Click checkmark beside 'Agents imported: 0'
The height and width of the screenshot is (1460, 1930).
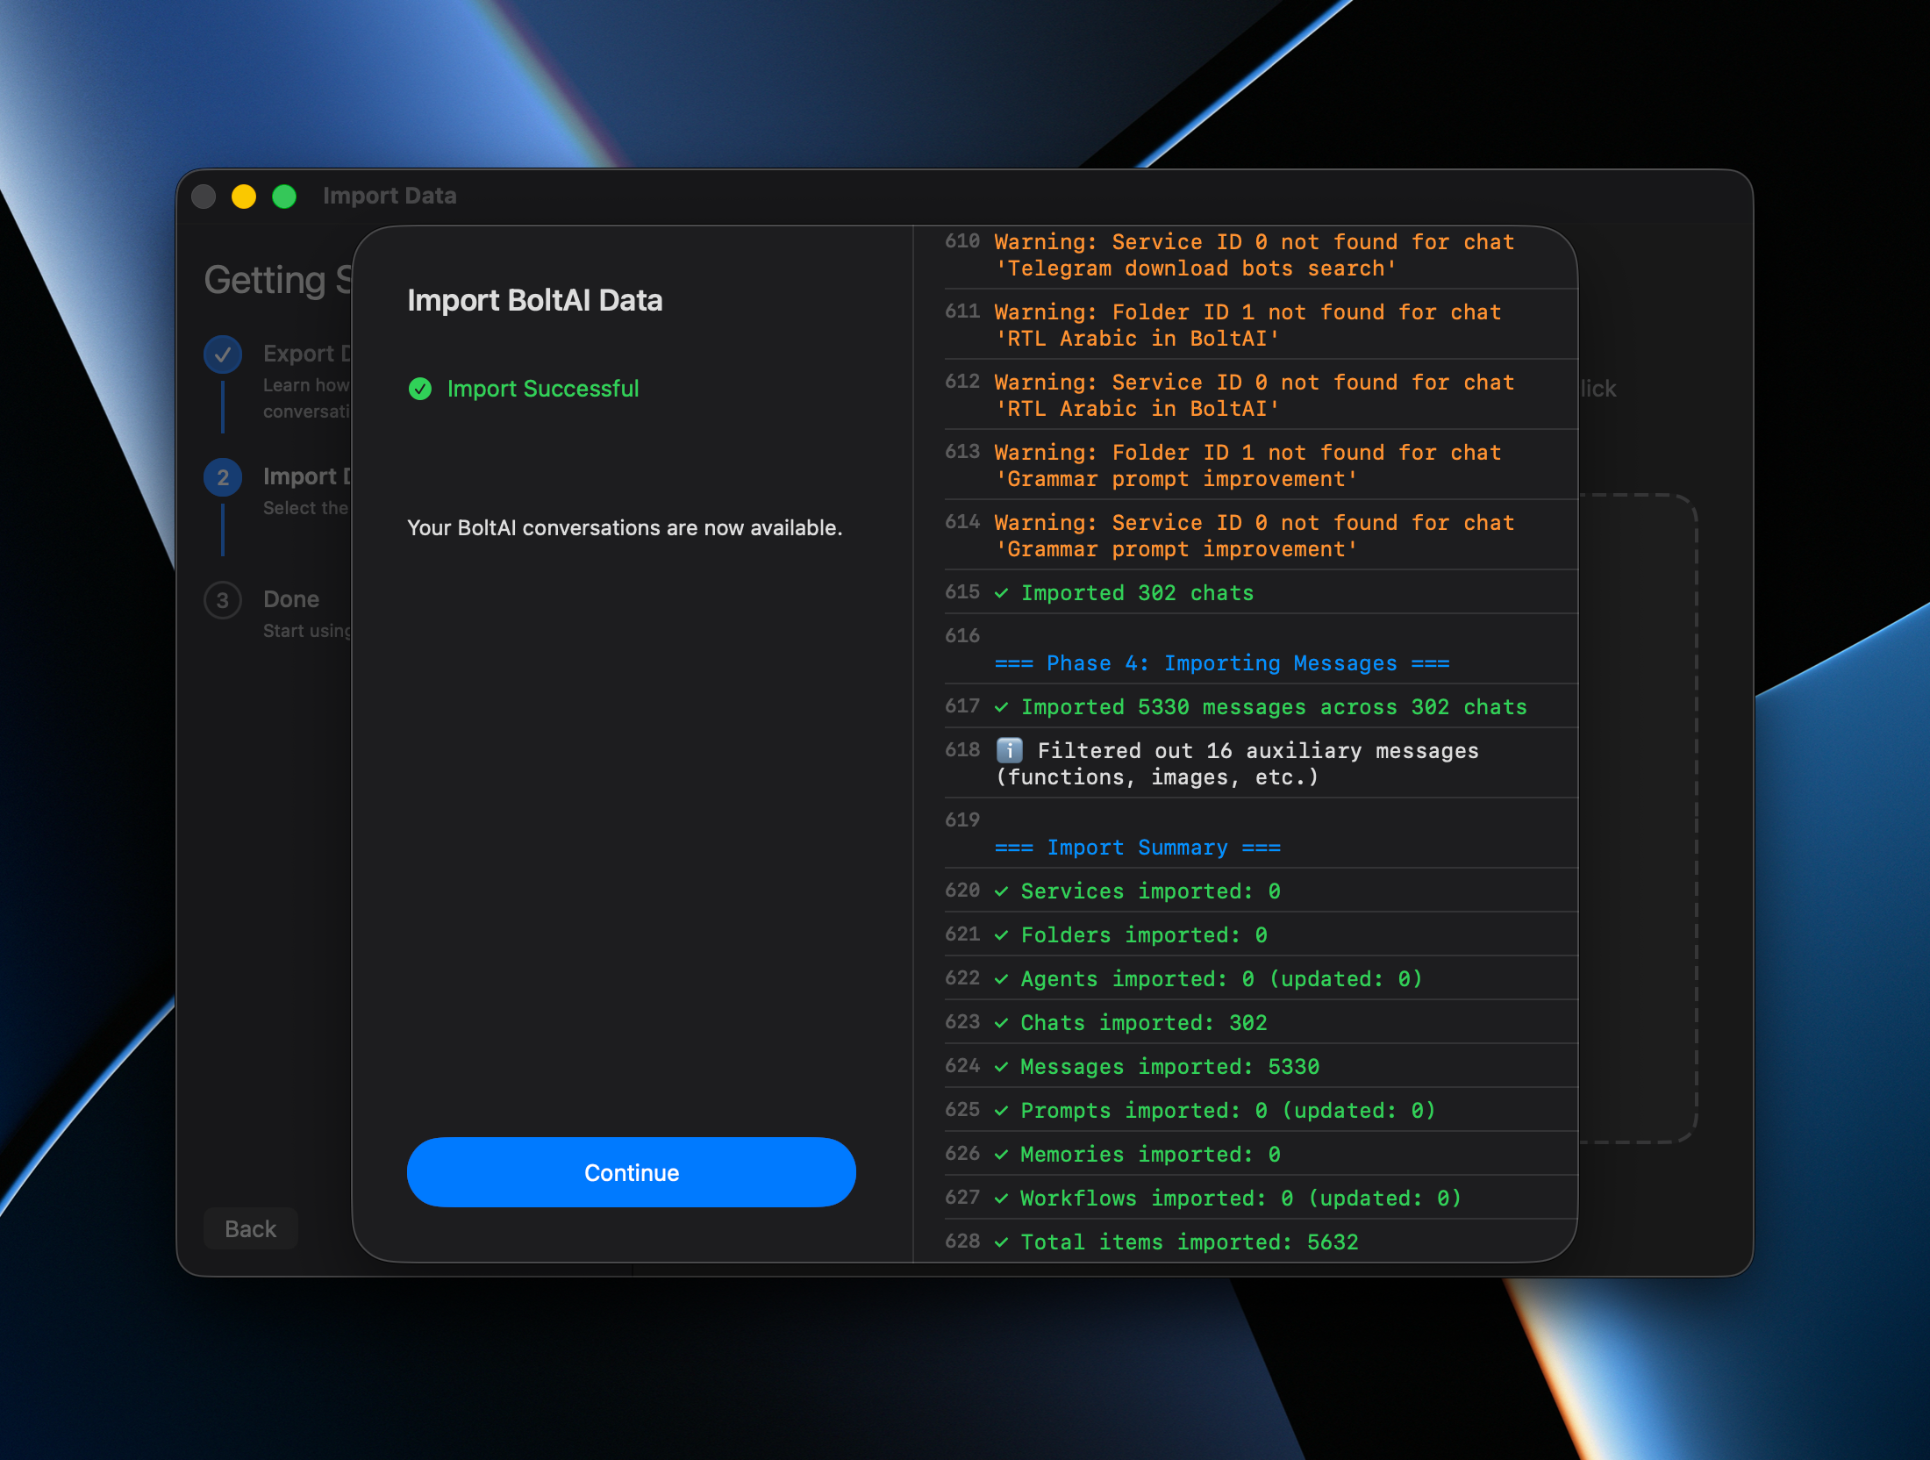coord(1001,979)
